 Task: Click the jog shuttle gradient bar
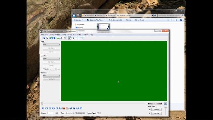click(155, 104)
